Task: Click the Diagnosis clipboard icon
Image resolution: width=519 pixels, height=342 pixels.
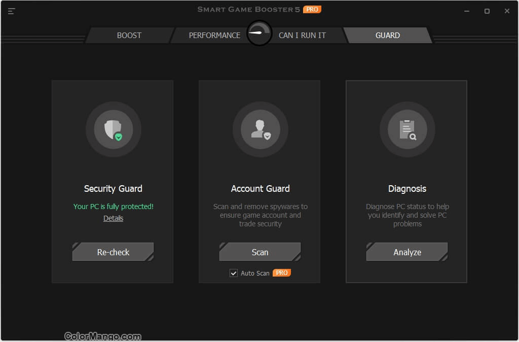Action: click(x=407, y=129)
